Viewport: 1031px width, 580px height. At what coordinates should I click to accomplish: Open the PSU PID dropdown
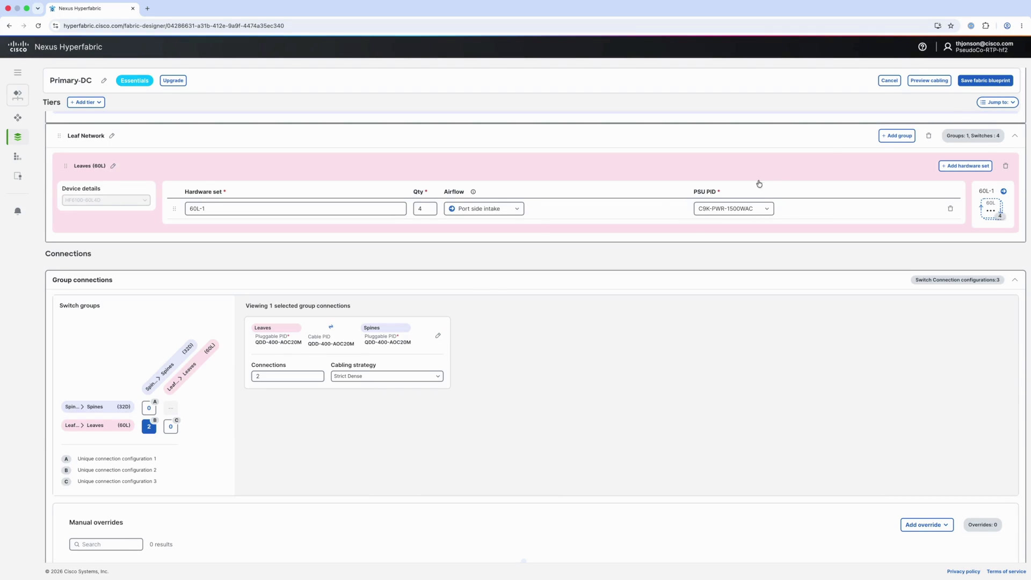click(x=734, y=208)
